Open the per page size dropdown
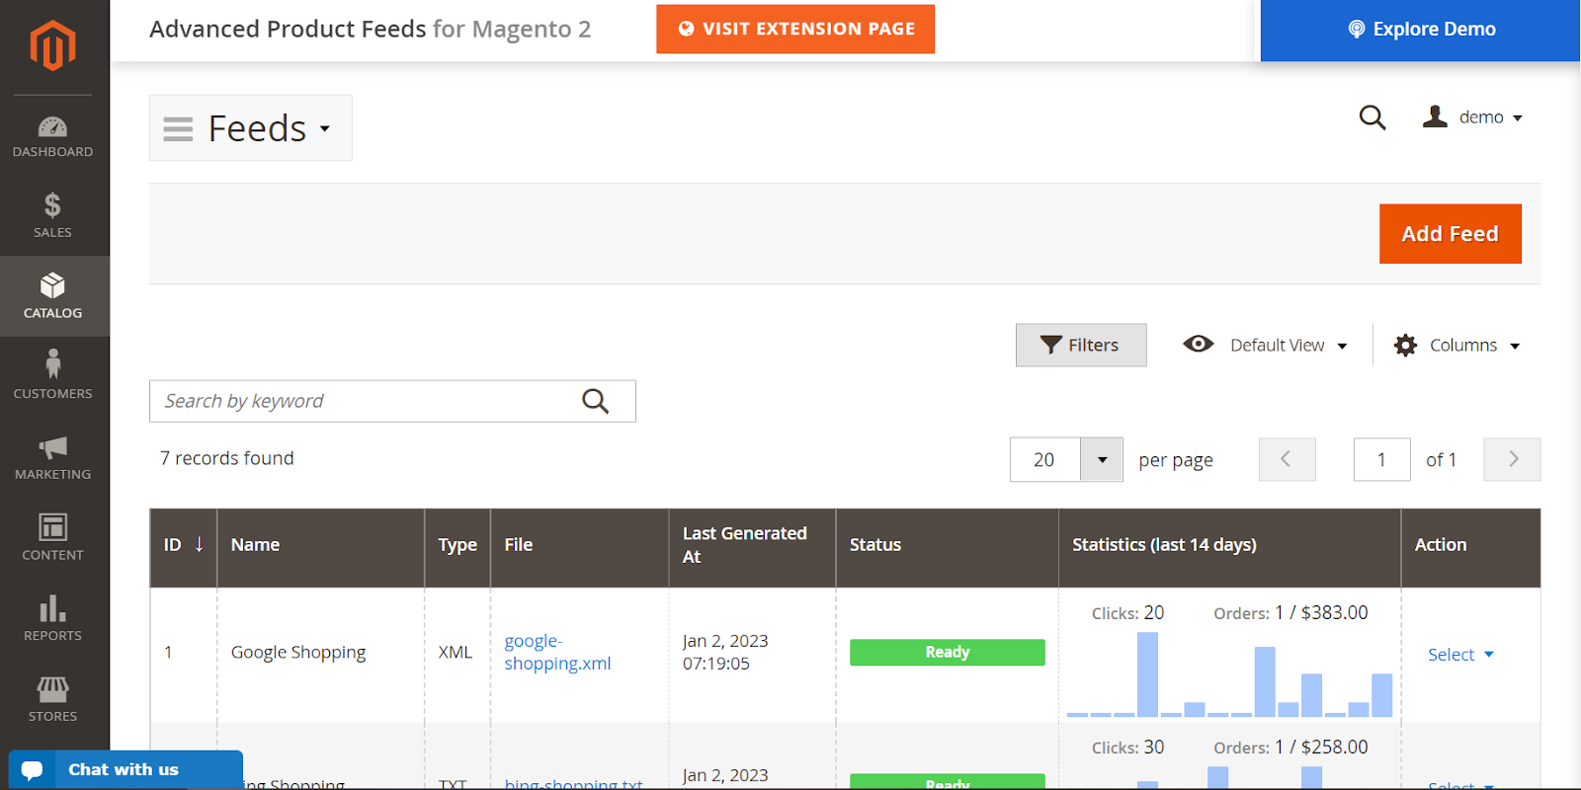 [x=1102, y=460]
